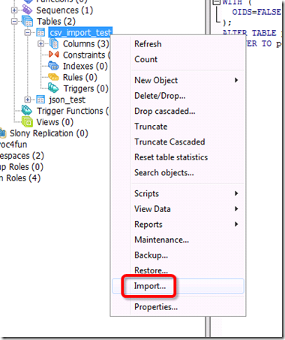285x340 pixels.
Task: Click the Rules node icon
Action: 53,77
